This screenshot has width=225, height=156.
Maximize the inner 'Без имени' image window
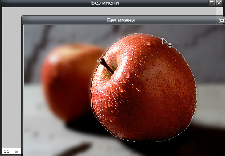222,20
